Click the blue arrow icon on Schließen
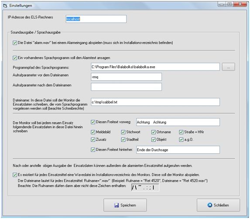 (x=210, y=205)
